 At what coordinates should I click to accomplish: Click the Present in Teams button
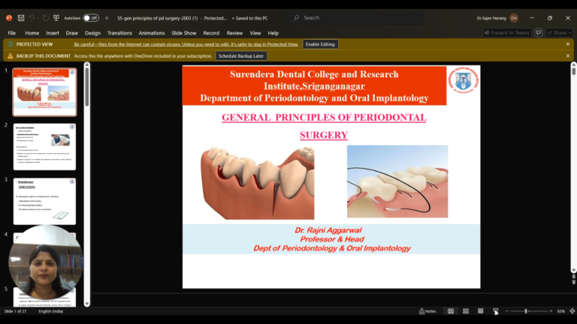tap(506, 33)
